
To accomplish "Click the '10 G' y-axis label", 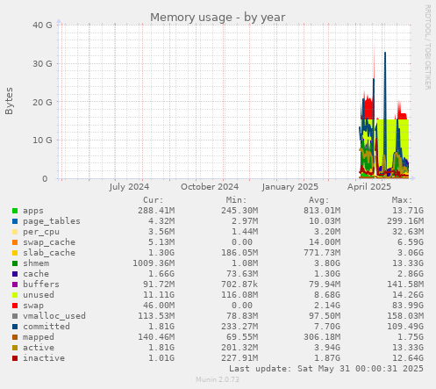I will coord(42,140).
